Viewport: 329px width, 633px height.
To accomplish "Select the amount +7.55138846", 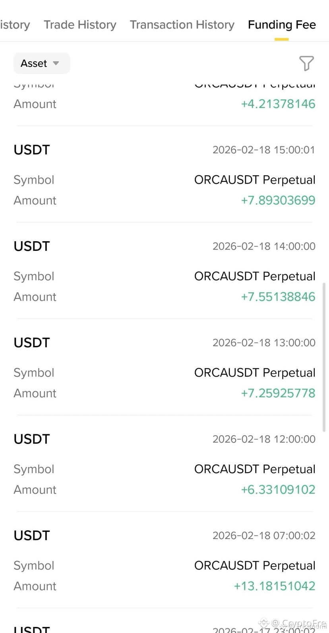I will (278, 297).
